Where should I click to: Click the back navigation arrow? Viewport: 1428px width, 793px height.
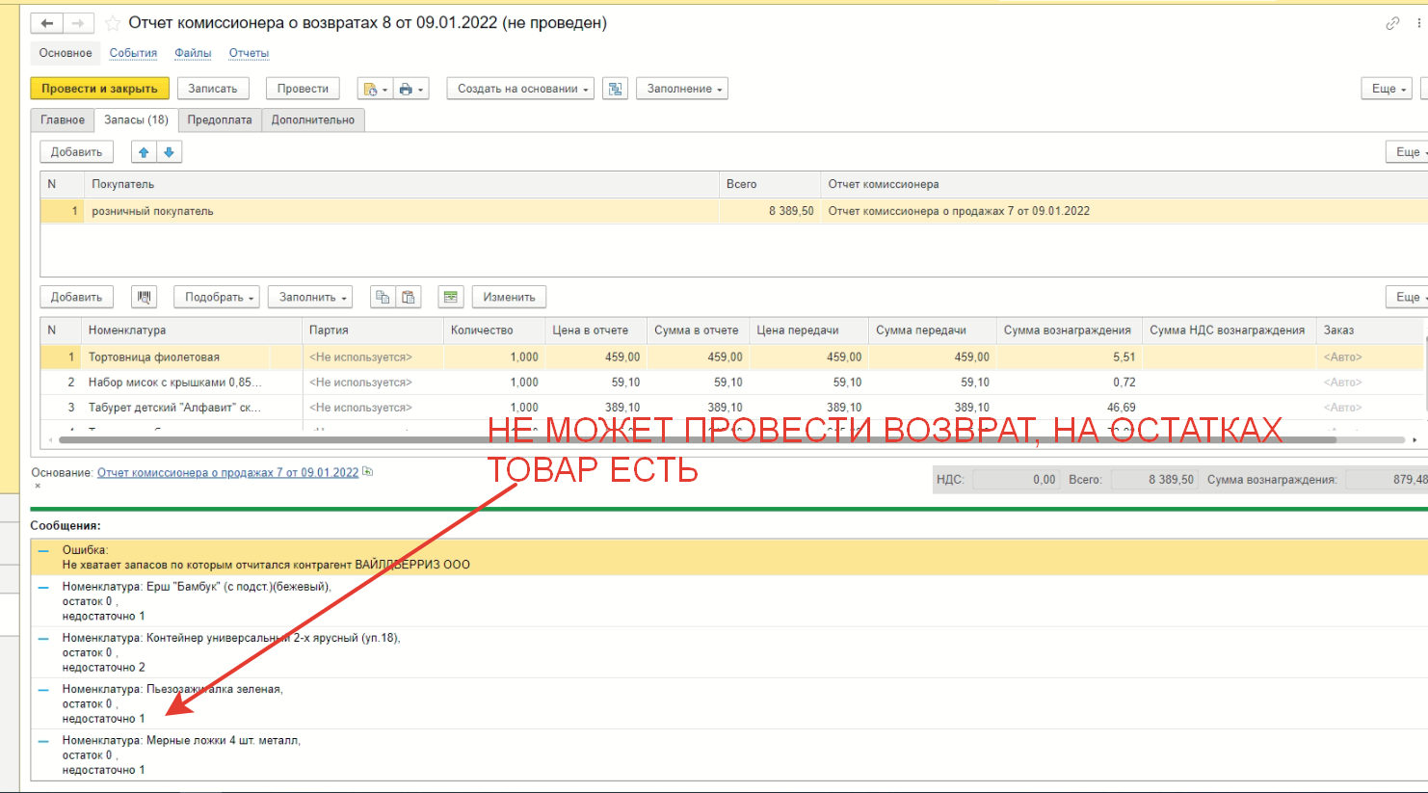coord(46,23)
